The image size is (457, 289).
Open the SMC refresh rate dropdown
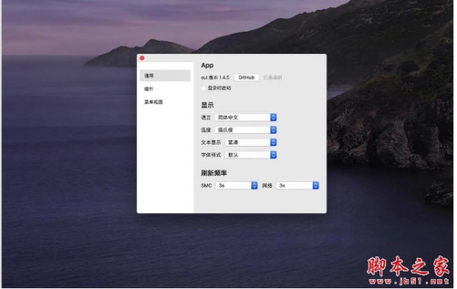pos(238,186)
